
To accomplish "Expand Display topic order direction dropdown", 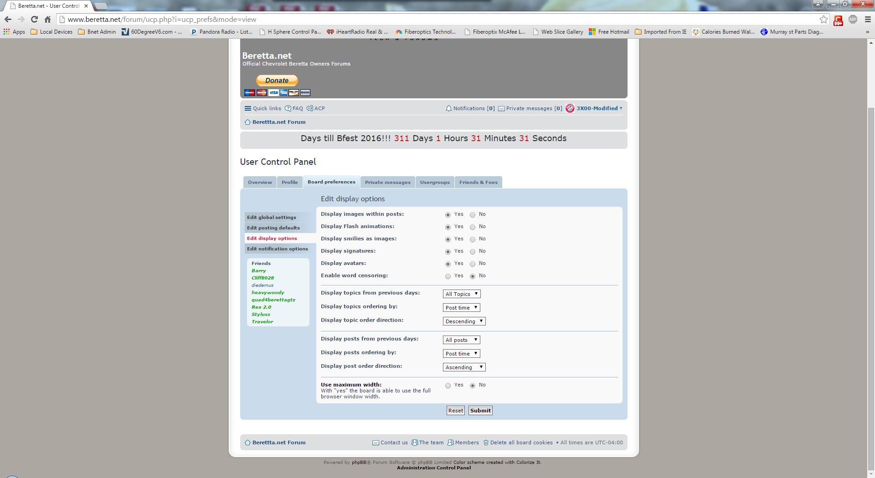I will (x=464, y=321).
